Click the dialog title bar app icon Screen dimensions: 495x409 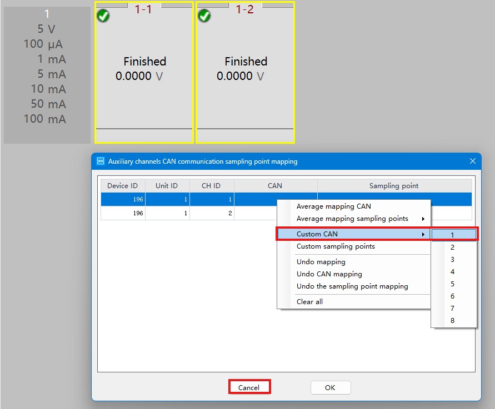pyautogui.click(x=101, y=161)
